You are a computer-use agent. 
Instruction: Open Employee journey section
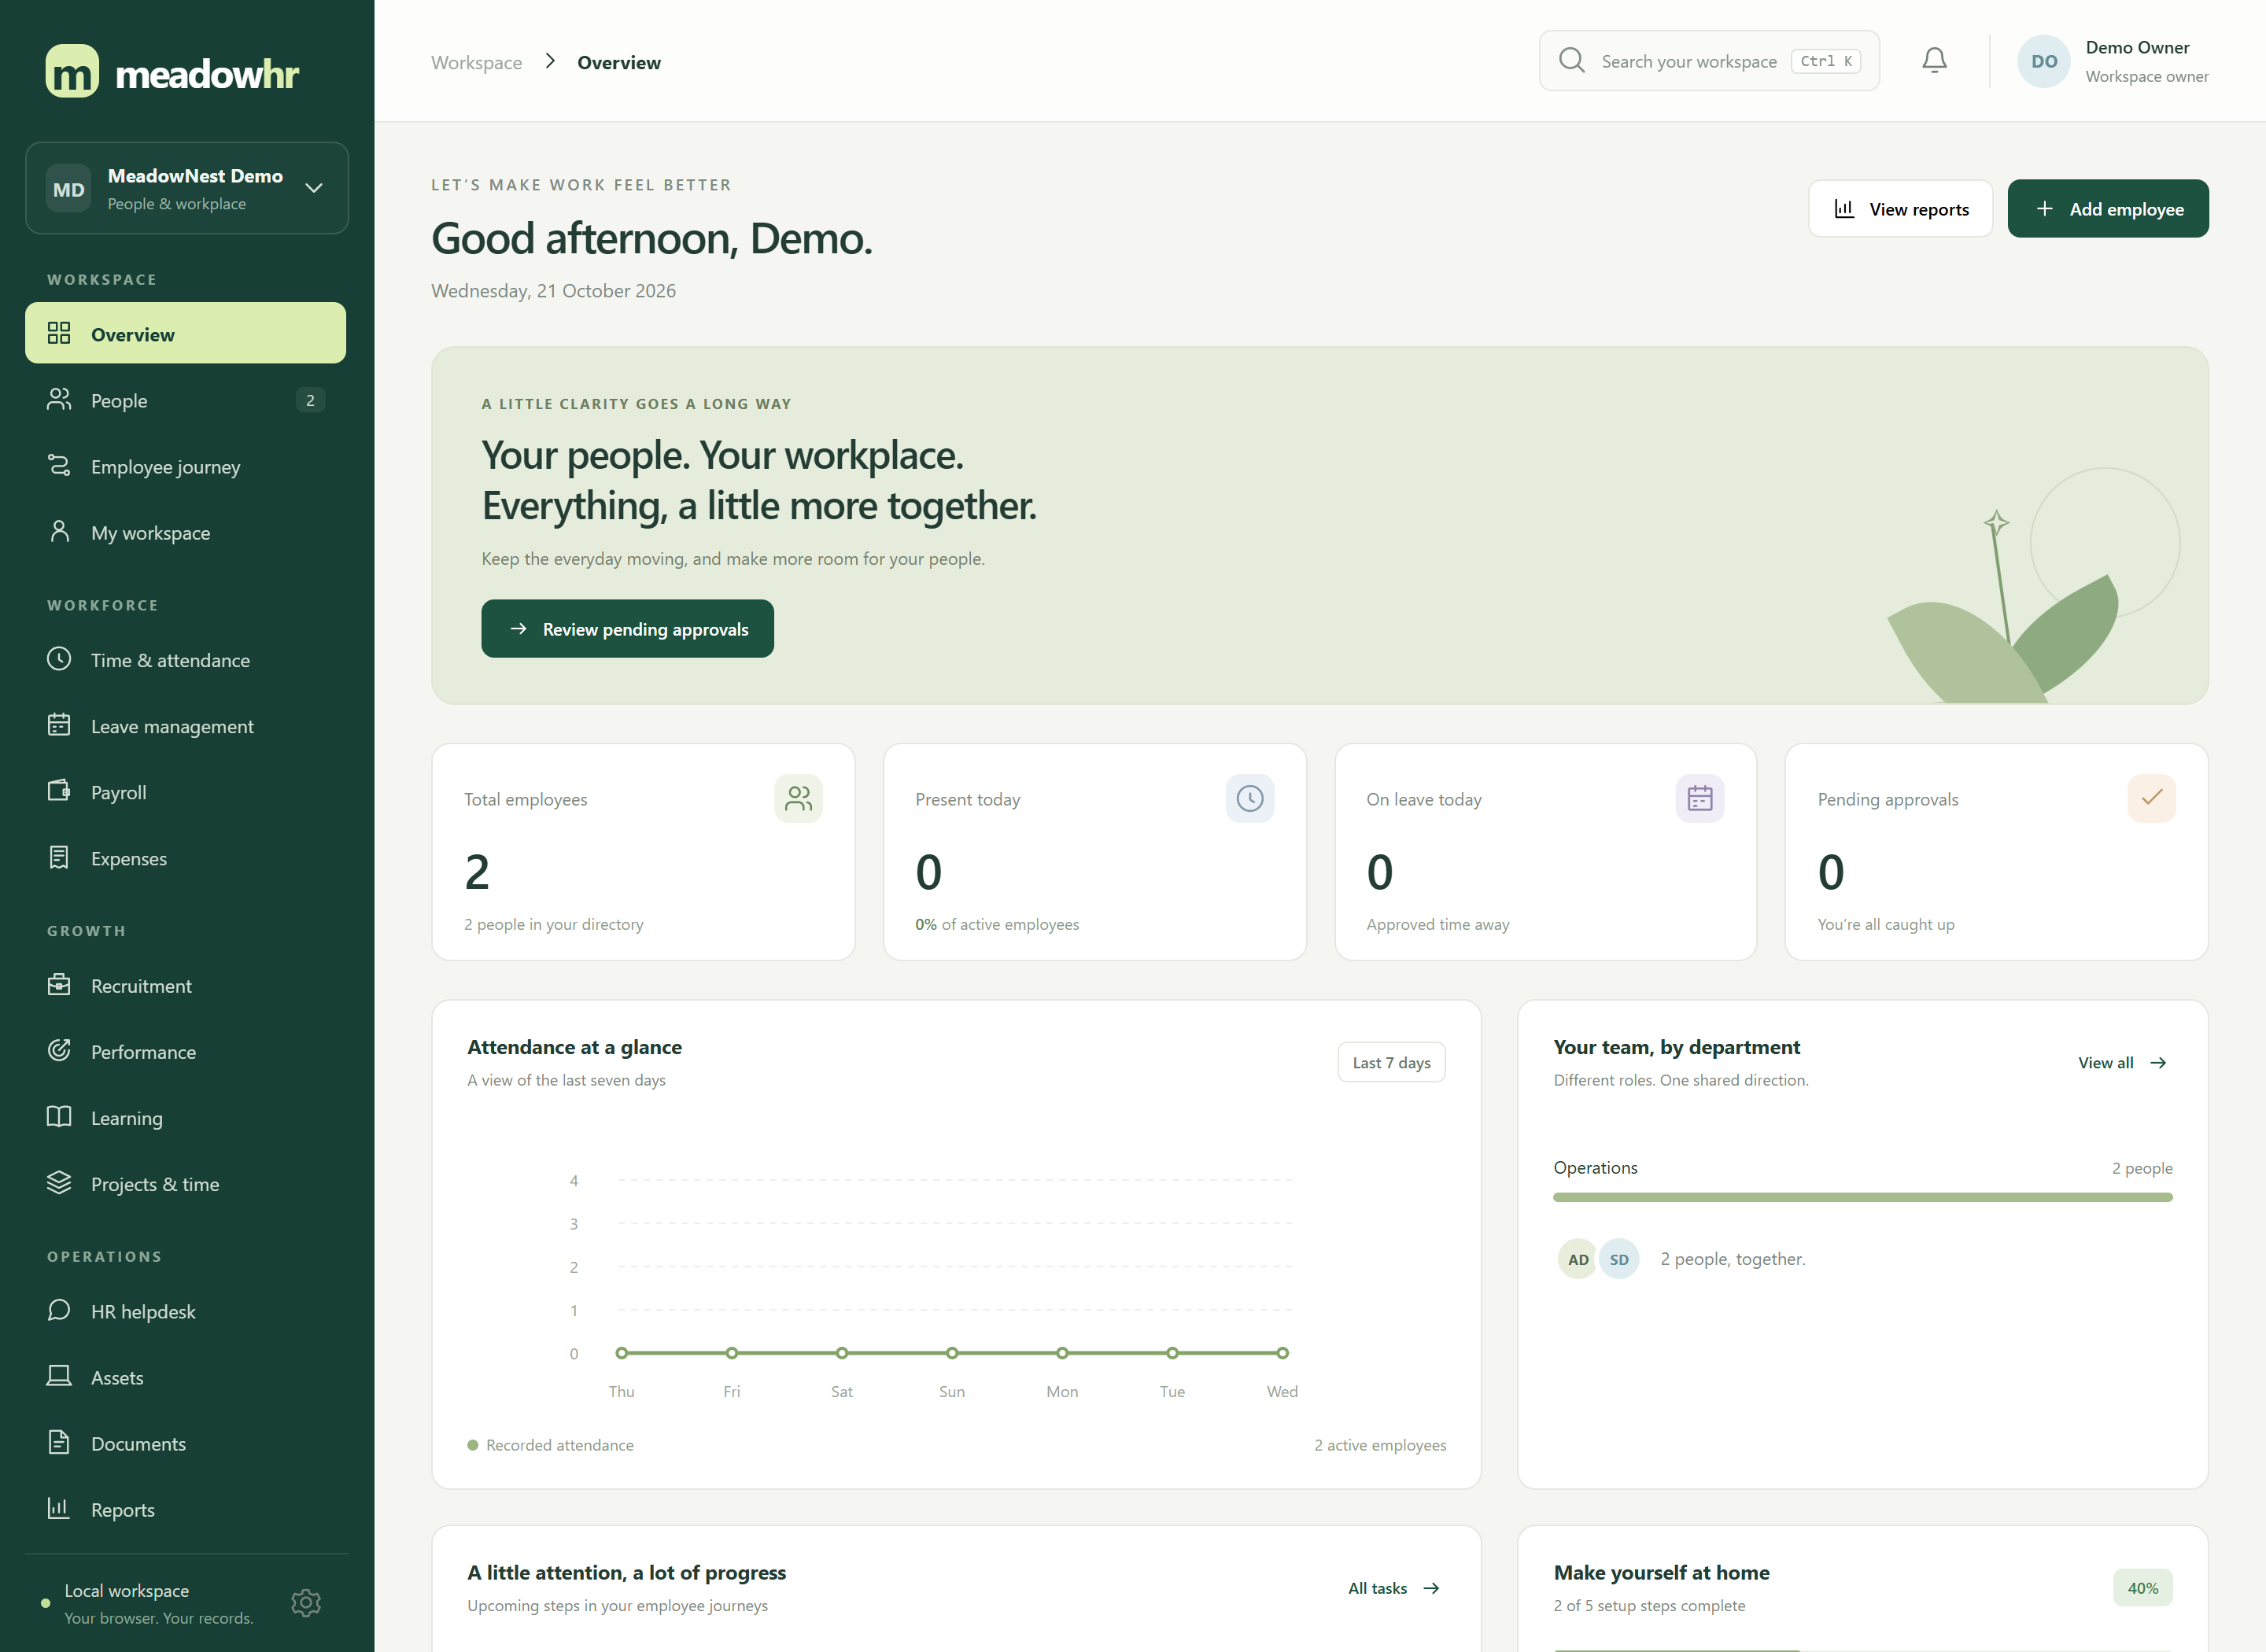click(x=186, y=466)
